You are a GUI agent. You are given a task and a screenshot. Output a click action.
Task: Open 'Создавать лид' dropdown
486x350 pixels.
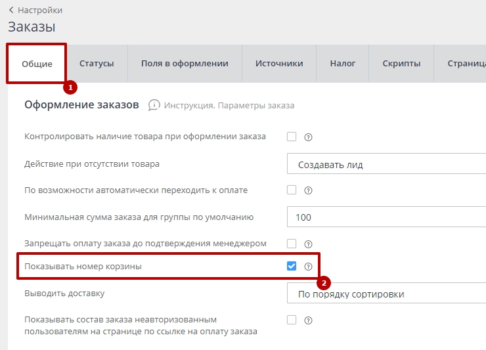point(386,164)
